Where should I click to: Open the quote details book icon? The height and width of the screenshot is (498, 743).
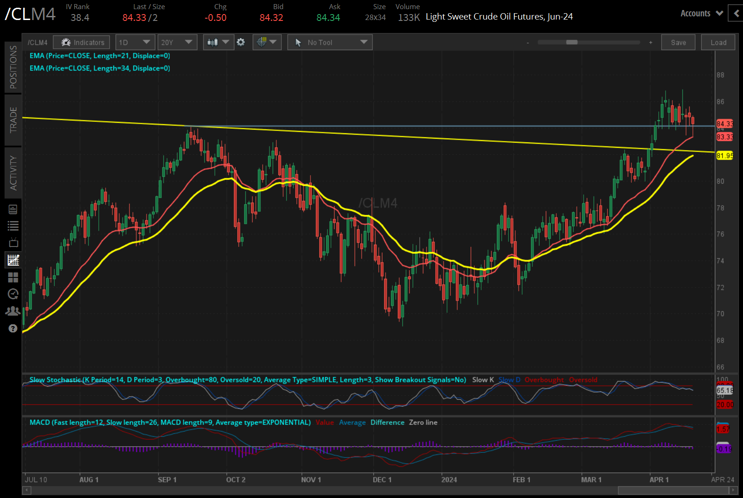click(x=13, y=209)
